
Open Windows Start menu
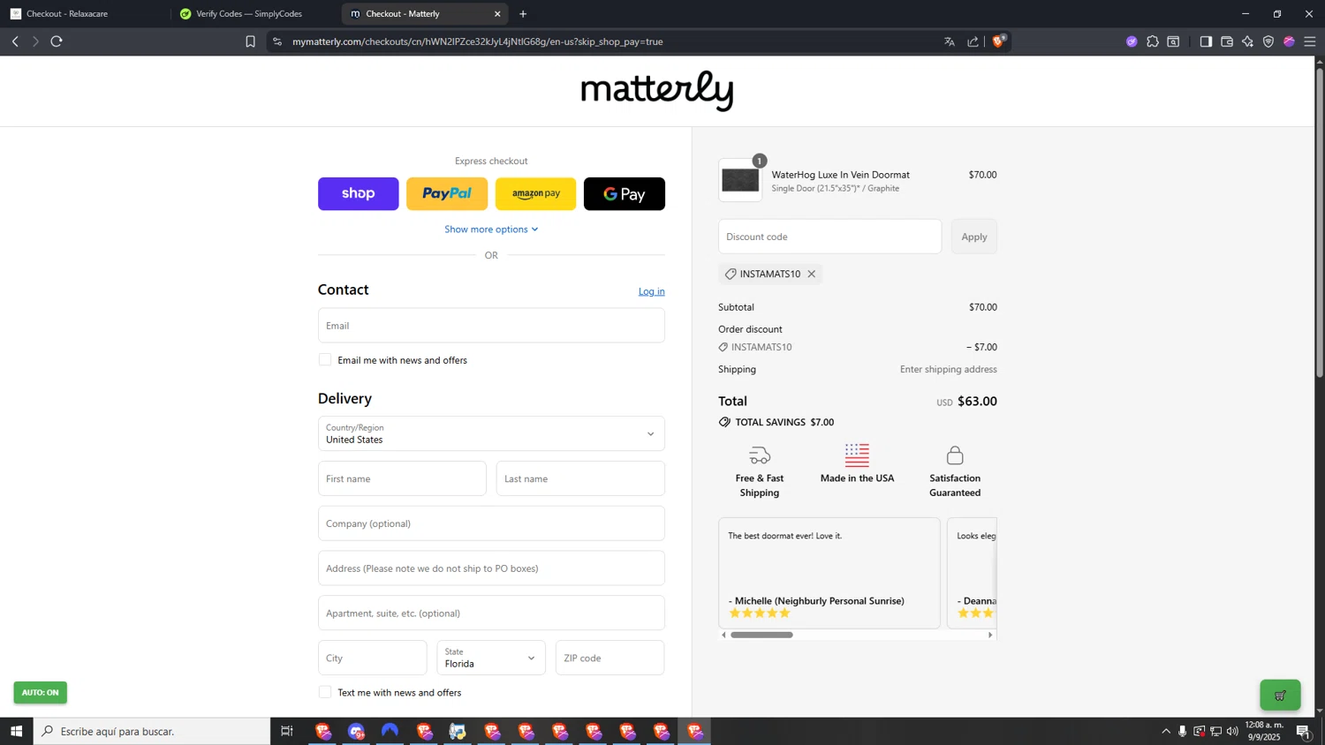(x=16, y=731)
